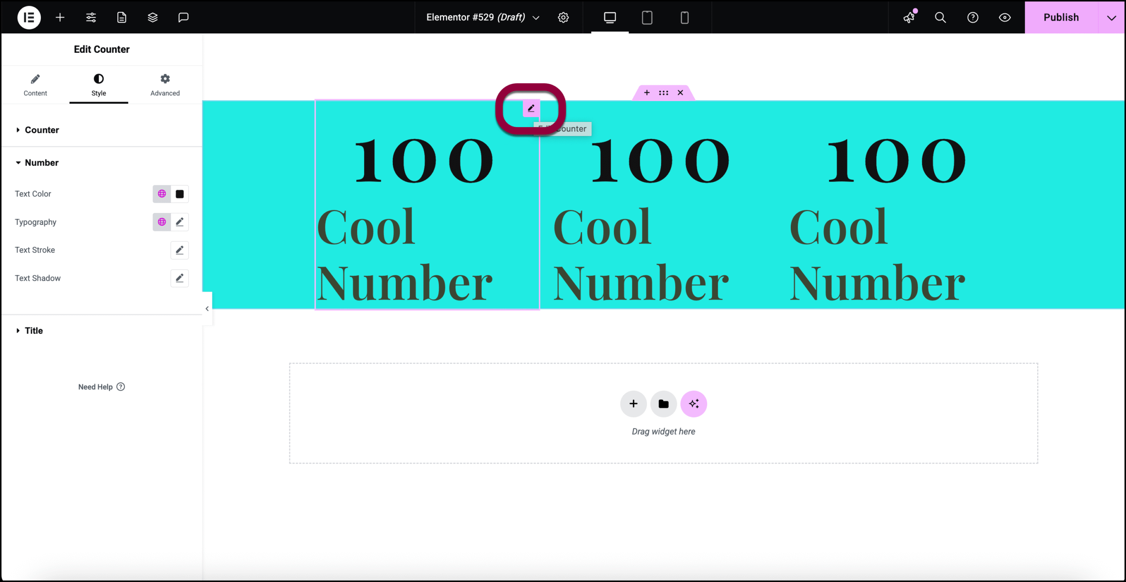Viewport: 1126px width, 582px height.
Task: Toggle preview with the eye icon
Action: coord(1005,18)
